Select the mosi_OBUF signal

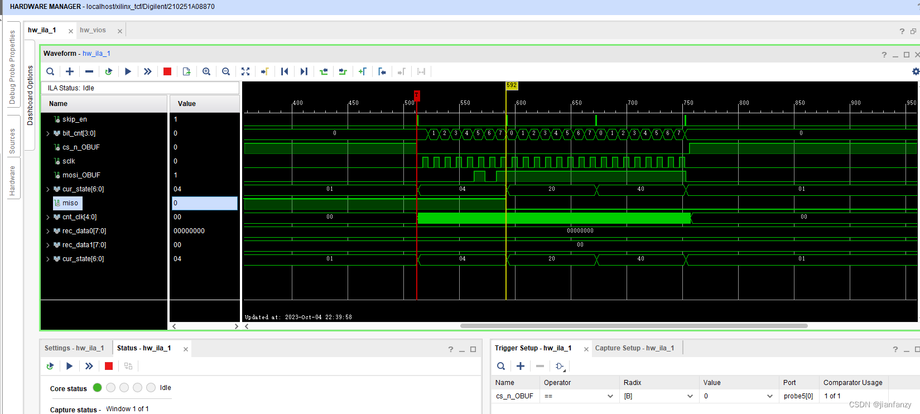[x=81, y=175]
